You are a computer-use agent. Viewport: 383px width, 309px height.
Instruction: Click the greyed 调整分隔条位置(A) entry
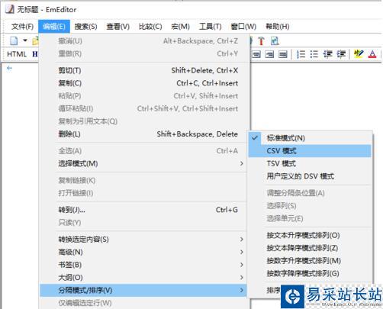(310, 193)
